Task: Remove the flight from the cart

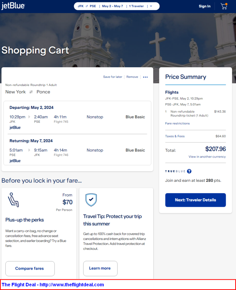Action: coord(132,77)
